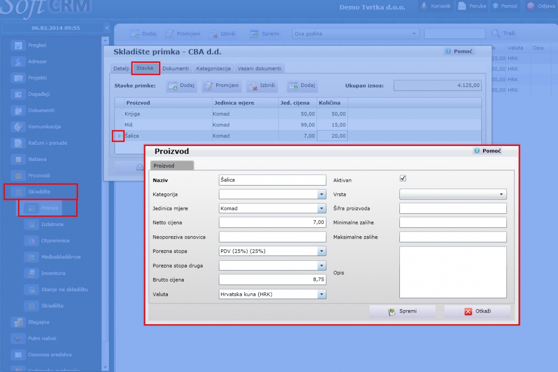Viewport: 558px width, 372px height.
Task: Click Pomoć in Skladište primka dialog
Action: click(x=459, y=51)
